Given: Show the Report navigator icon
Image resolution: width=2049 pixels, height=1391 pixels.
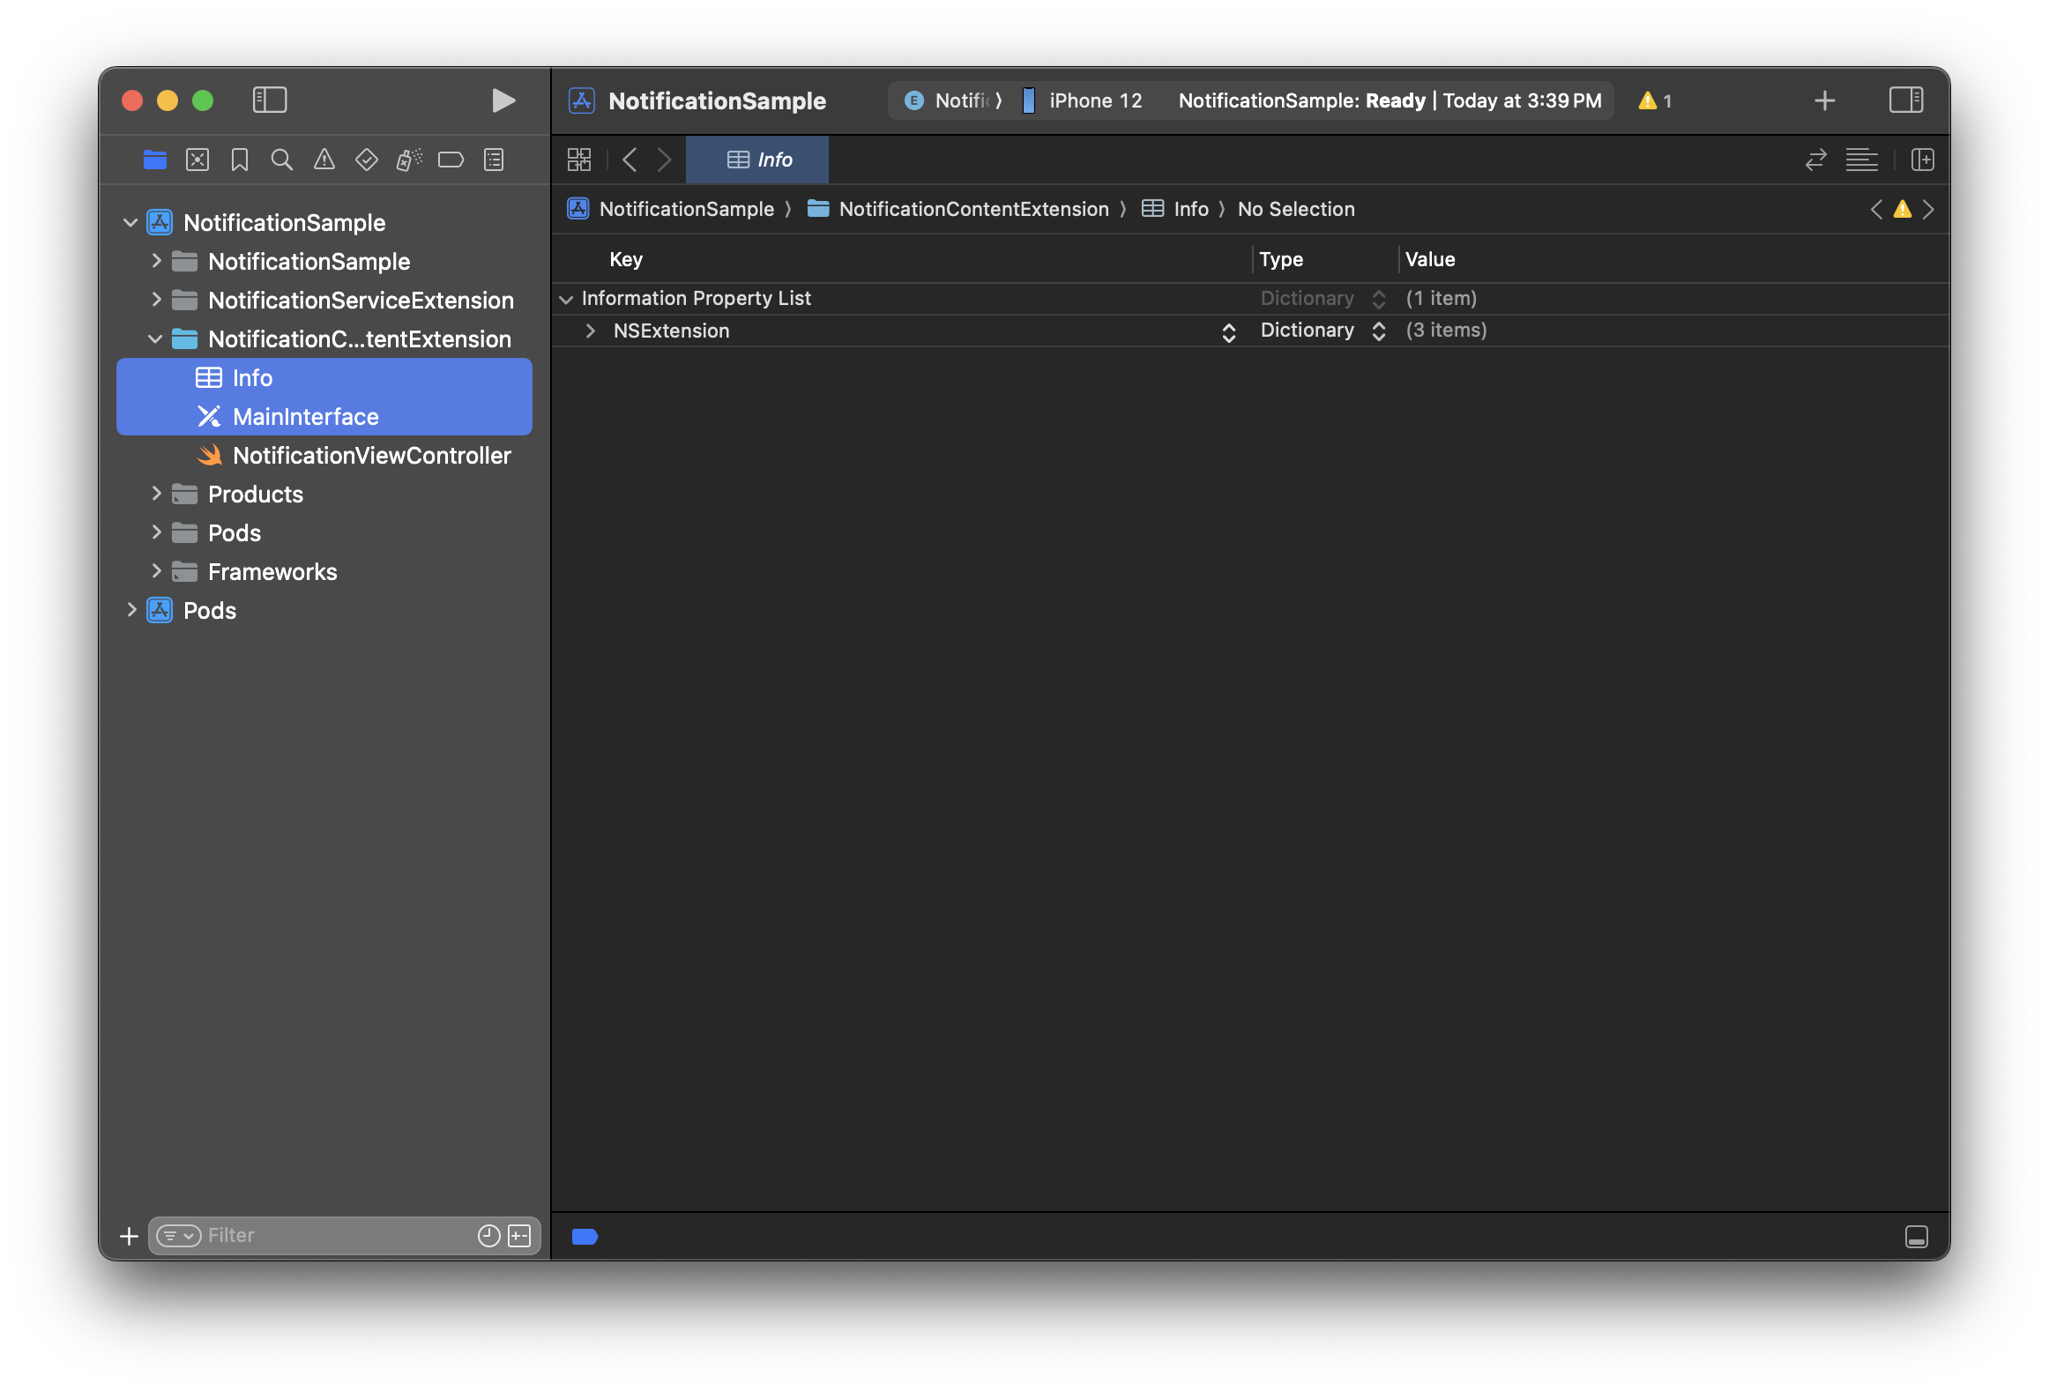Looking at the screenshot, I should click(x=494, y=160).
